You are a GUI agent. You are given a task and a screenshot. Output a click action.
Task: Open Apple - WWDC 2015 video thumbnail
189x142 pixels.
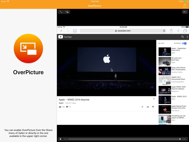point(165,100)
